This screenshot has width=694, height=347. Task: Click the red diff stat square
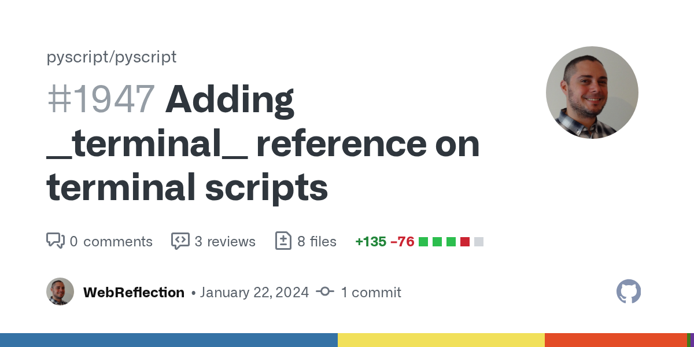[464, 242]
